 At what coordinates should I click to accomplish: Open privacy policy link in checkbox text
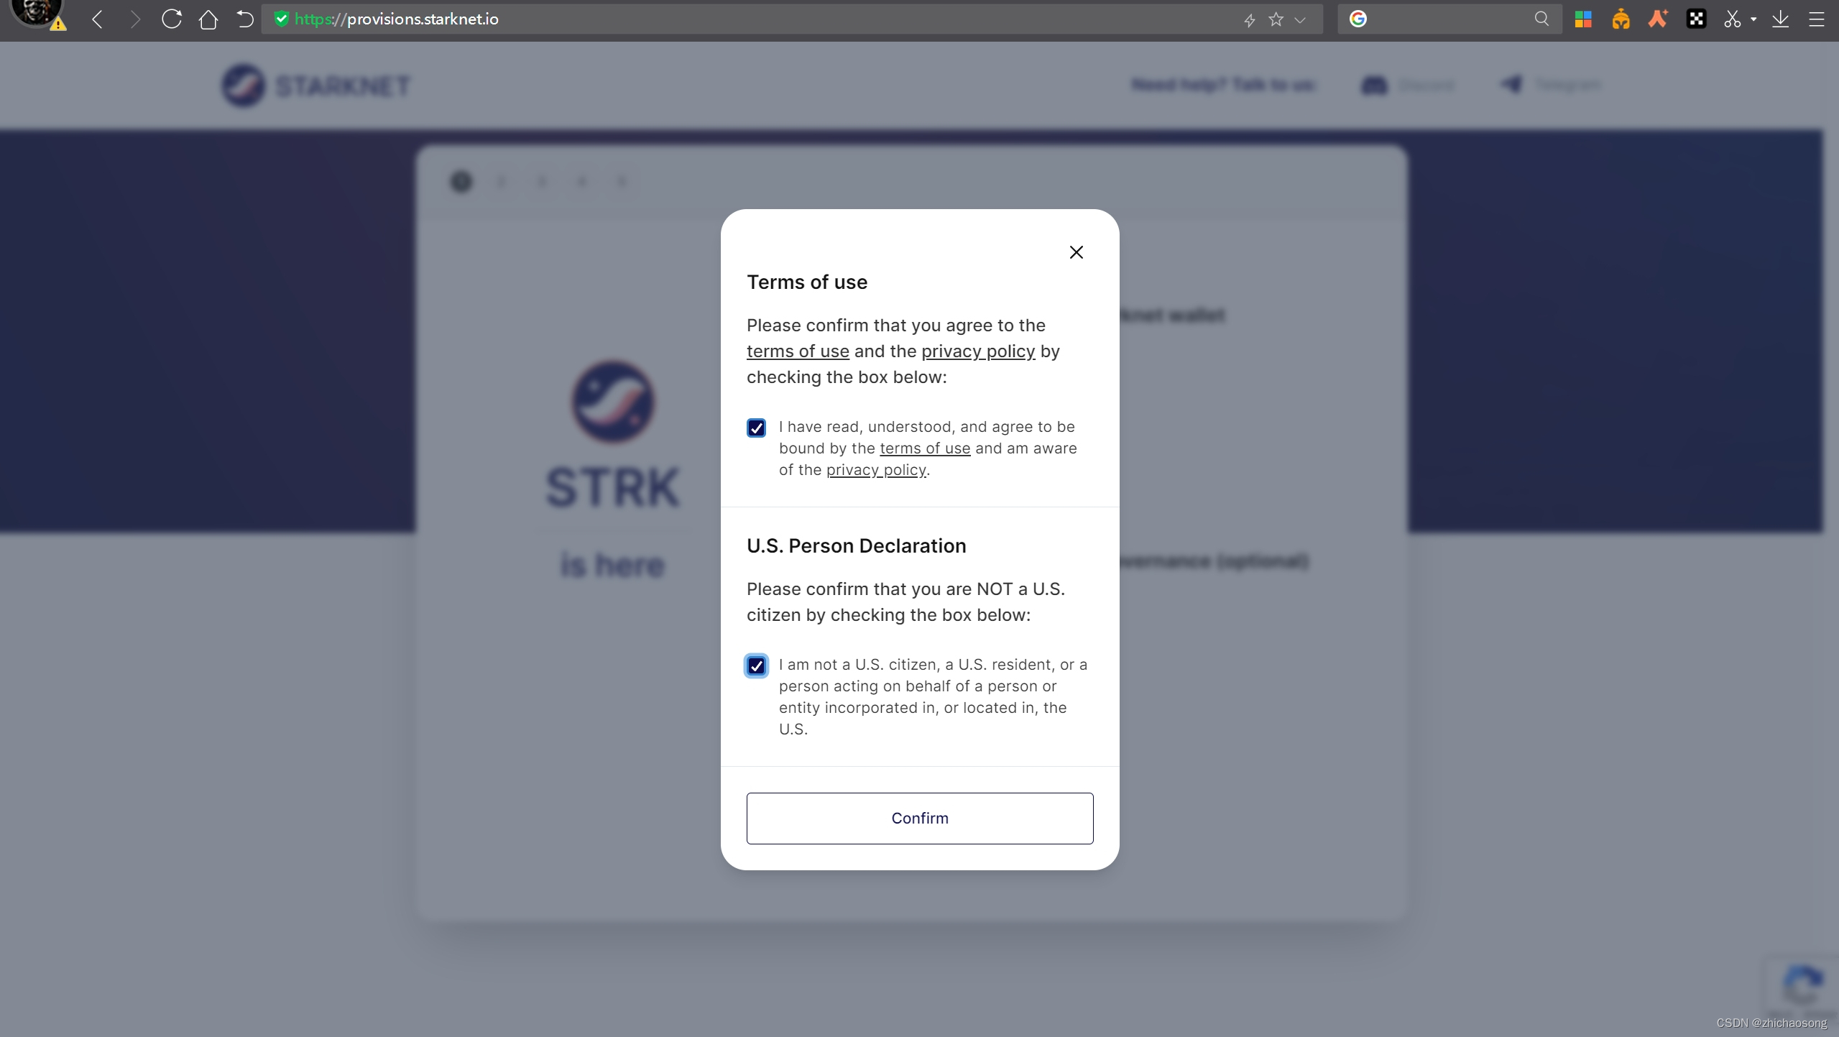[876, 470]
